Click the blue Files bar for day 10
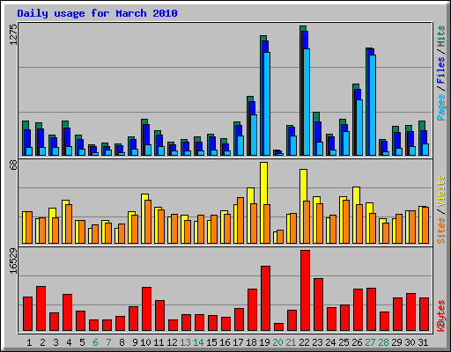This screenshot has height=352, width=451. coord(146,135)
